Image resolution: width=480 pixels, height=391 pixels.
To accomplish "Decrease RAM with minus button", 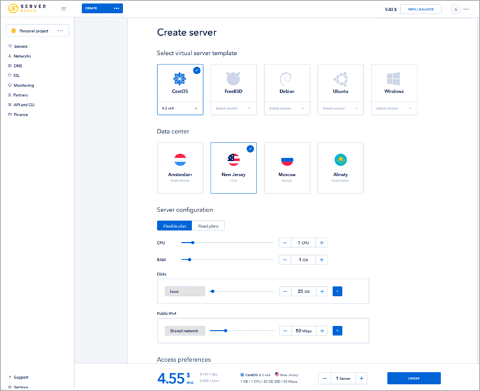I will coord(285,260).
